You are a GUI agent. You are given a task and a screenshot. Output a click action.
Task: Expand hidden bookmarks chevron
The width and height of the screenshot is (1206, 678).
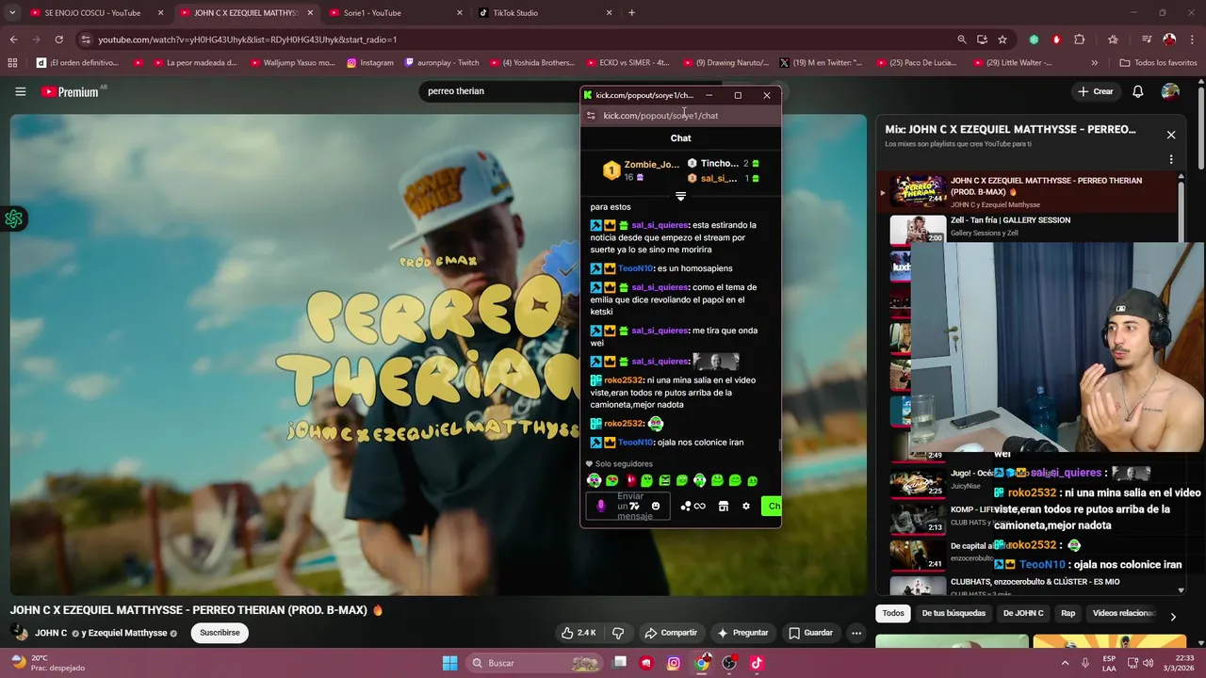1094,63
